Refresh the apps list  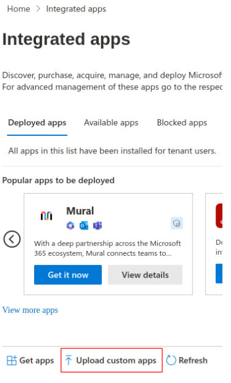pos(187,360)
